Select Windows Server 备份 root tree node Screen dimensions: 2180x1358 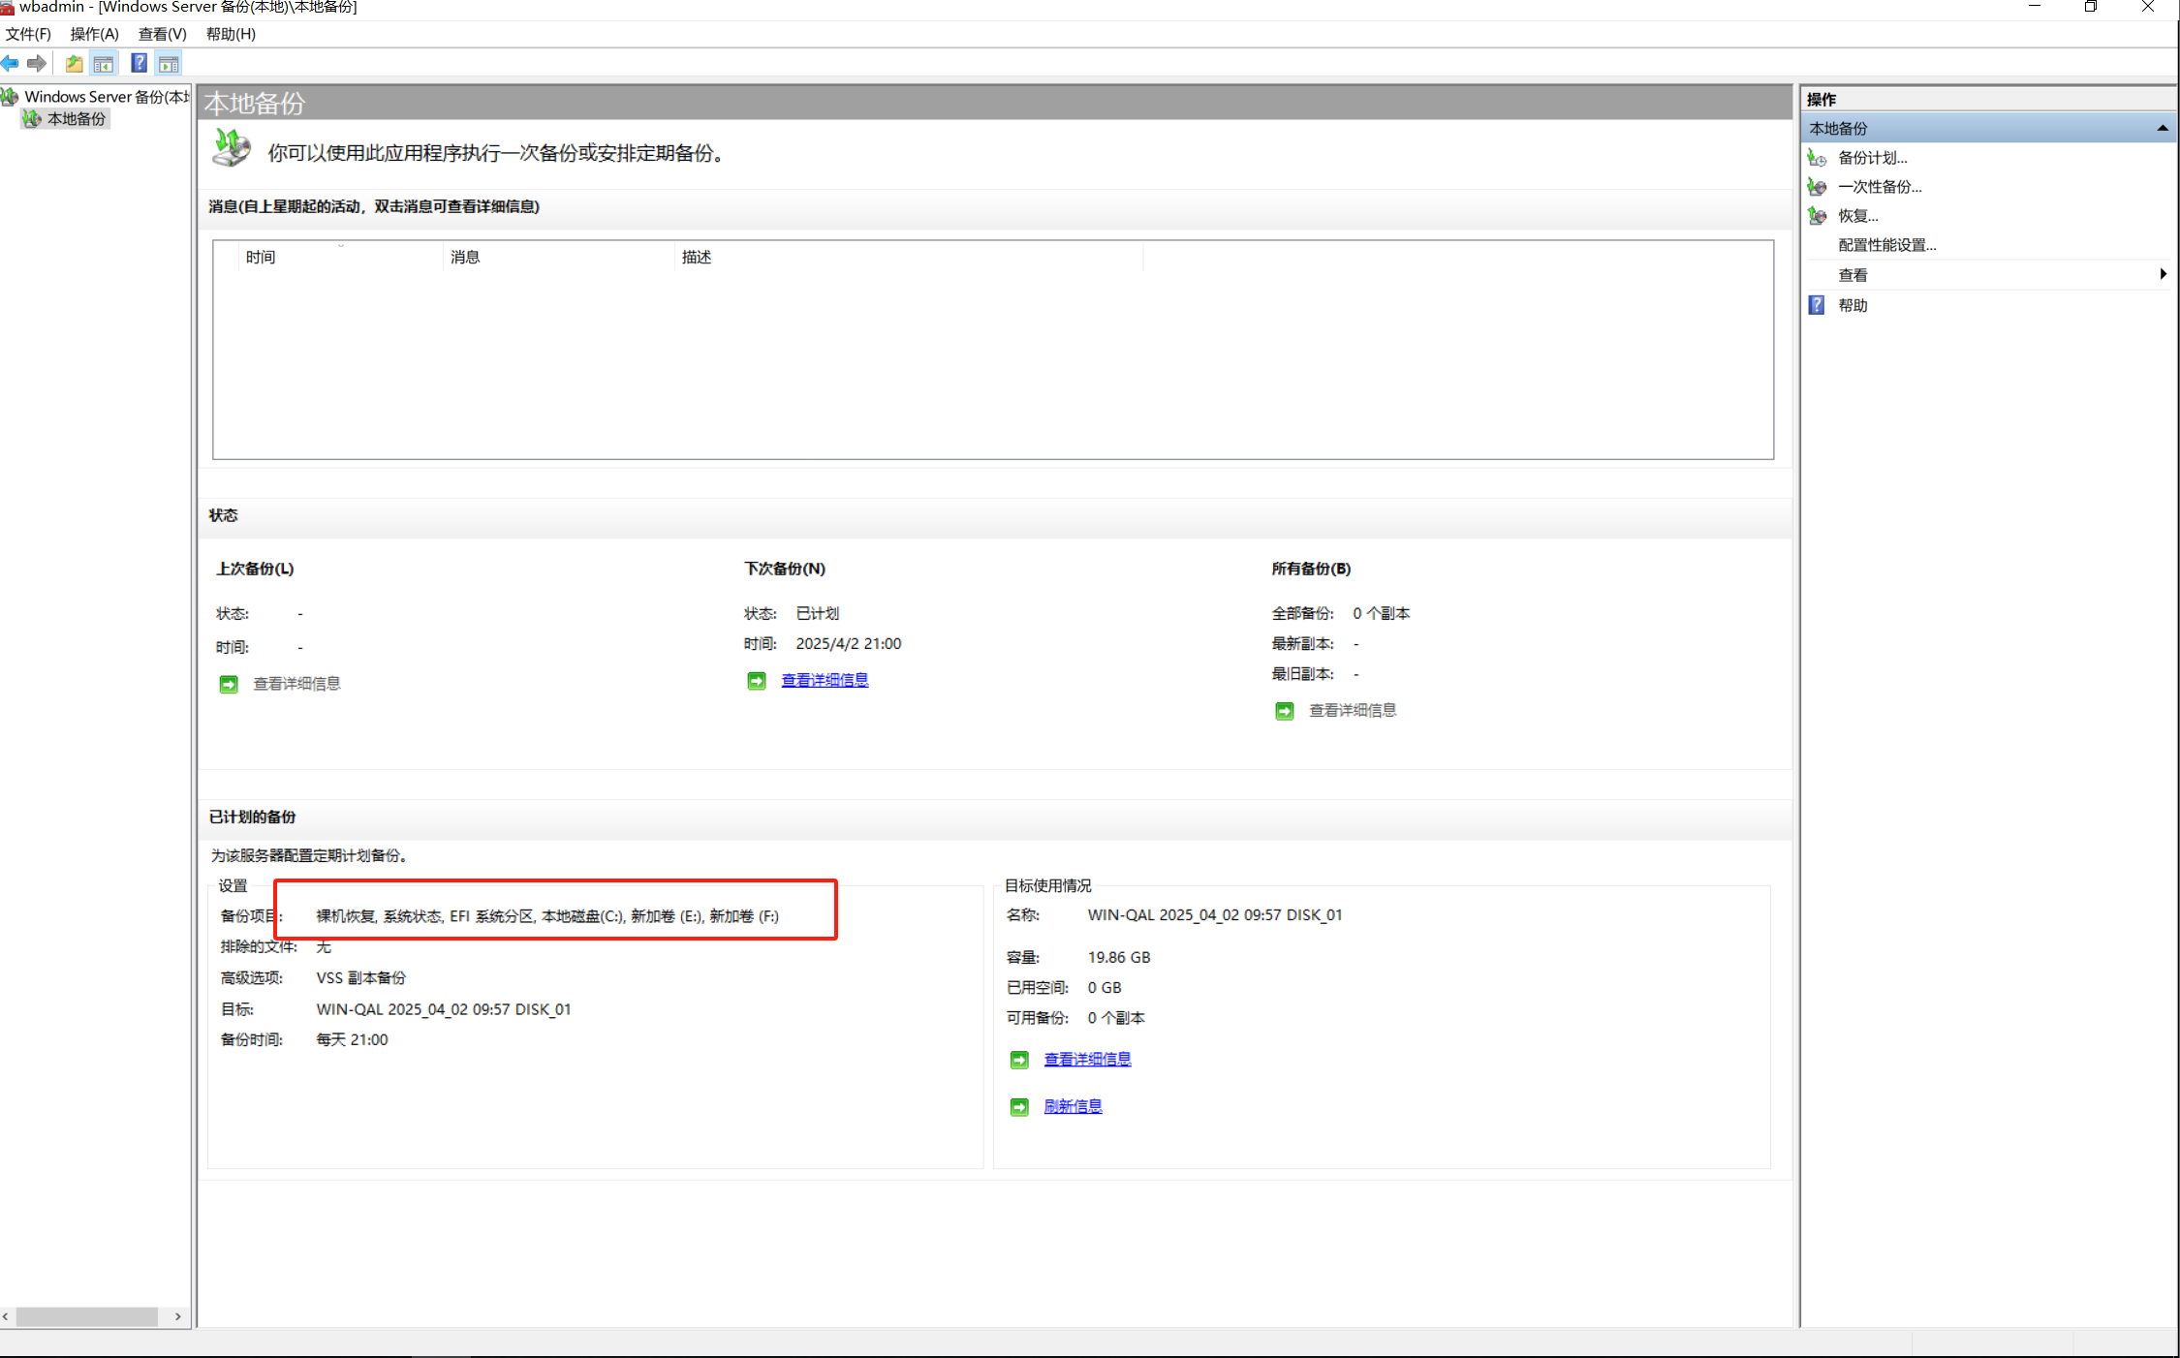click(105, 97)
